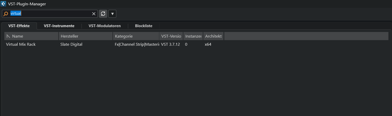
Task: Sort the list by Hersteller column
Action: pyautogui.click(x=85, y=36)
